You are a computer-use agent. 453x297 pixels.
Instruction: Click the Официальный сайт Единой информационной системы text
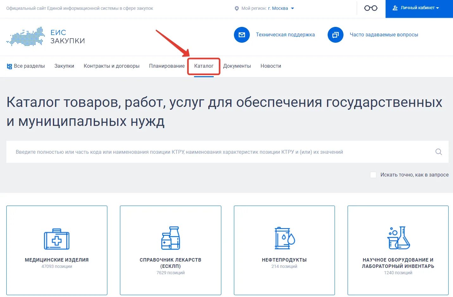(x=79, y=9)
